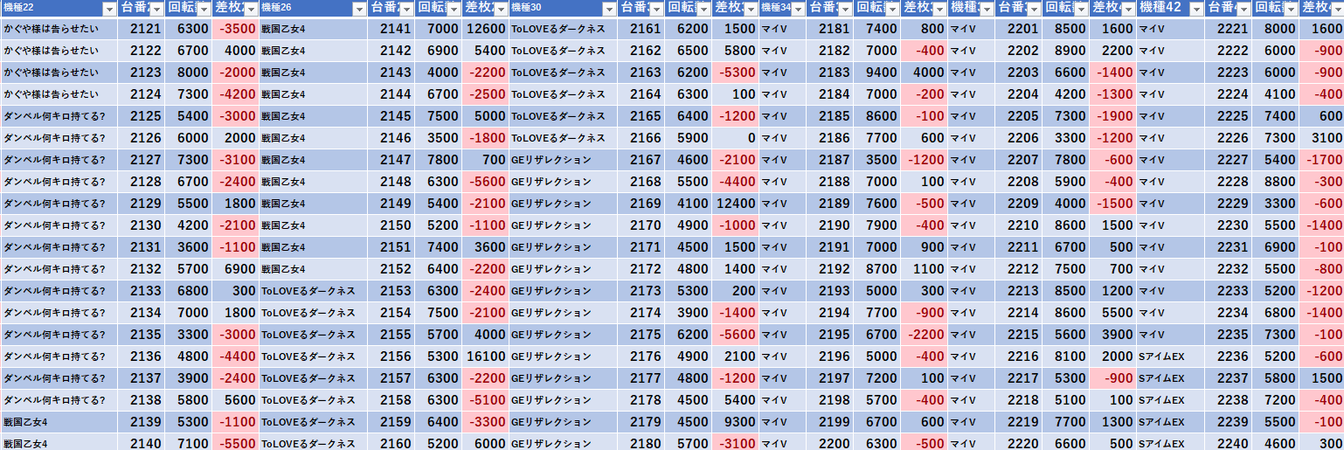Open the 機種22 column filter dropdown

[108, 9]
